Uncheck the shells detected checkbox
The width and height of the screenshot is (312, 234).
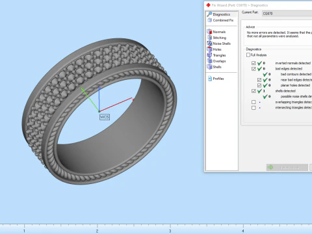(x=253, y=91)
